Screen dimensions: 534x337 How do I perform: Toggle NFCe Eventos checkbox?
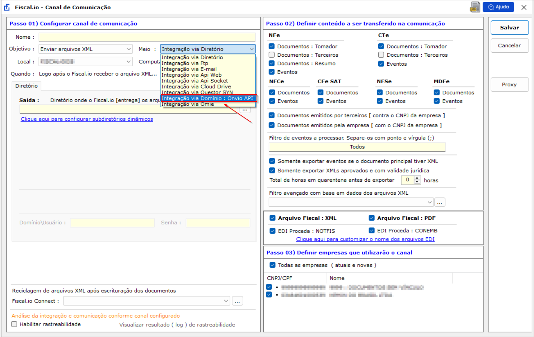(x=272, y=101)
